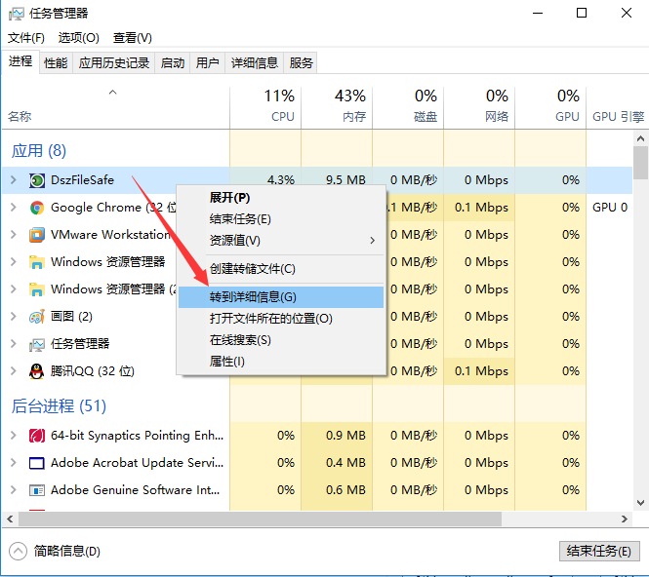Click the Adobe Acrobat Update Service icon
The width and height of the screenshot is (649, 577).
point(37,463)
